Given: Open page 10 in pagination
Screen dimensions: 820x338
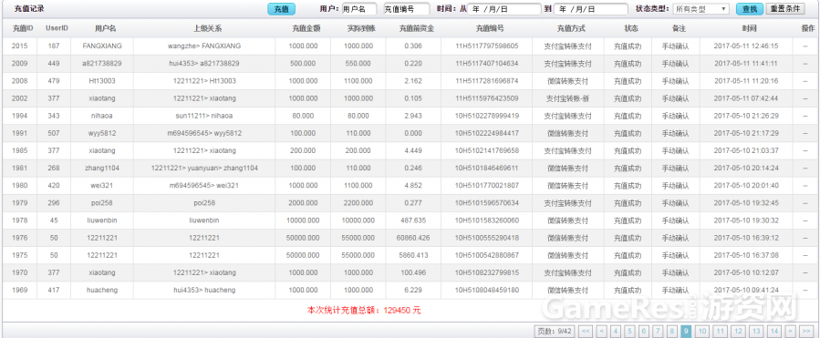Looking at the screenshot, I should [702, 331].
